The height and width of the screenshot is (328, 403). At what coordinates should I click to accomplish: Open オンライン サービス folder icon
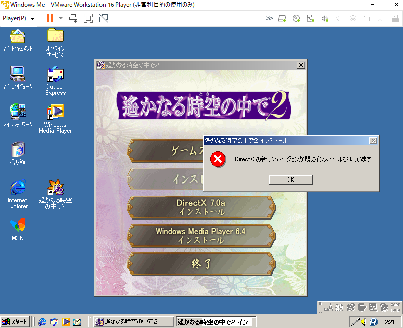tap(55, 43)
